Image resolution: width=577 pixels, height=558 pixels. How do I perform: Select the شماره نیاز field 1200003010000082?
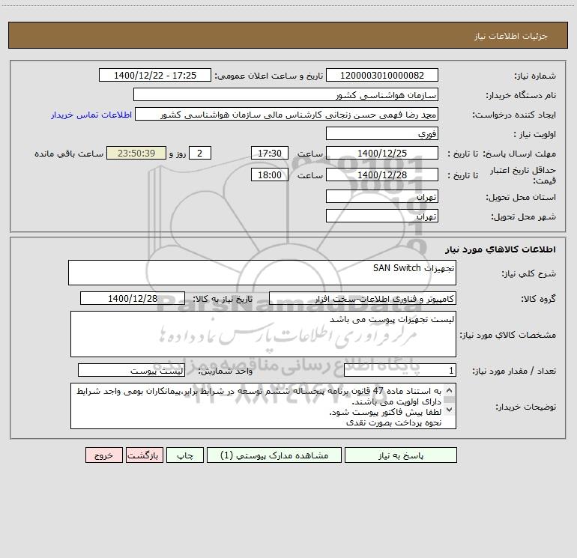[382, 75]
